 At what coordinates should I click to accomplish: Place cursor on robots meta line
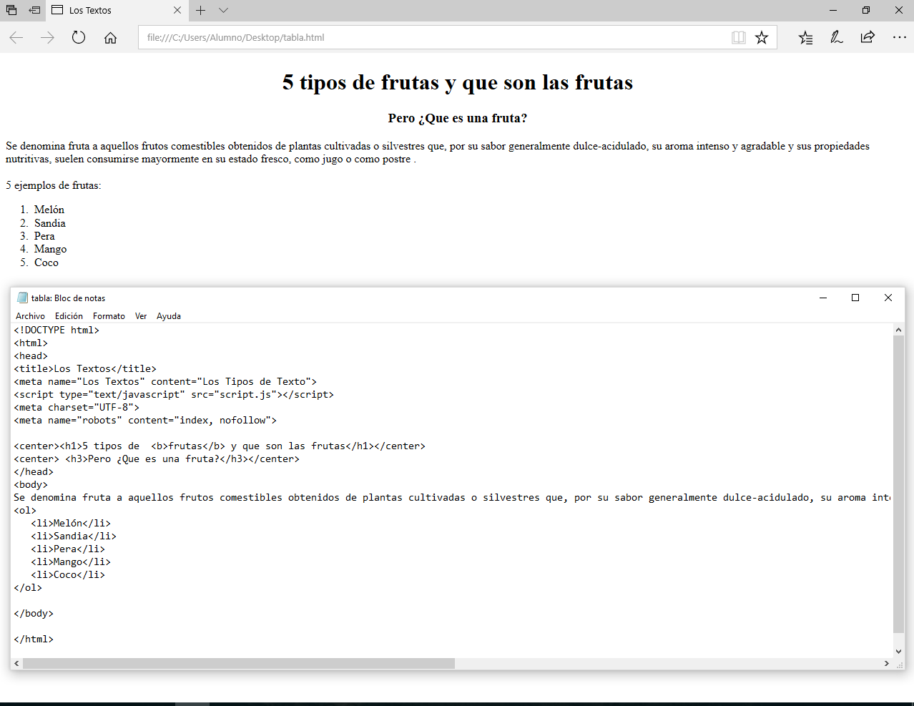(145, 420)
